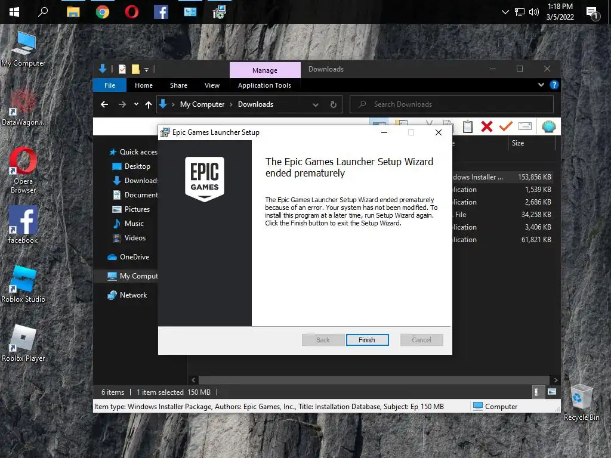Select the Manage contextual tab
611x458 pixels.
(265, 70)
